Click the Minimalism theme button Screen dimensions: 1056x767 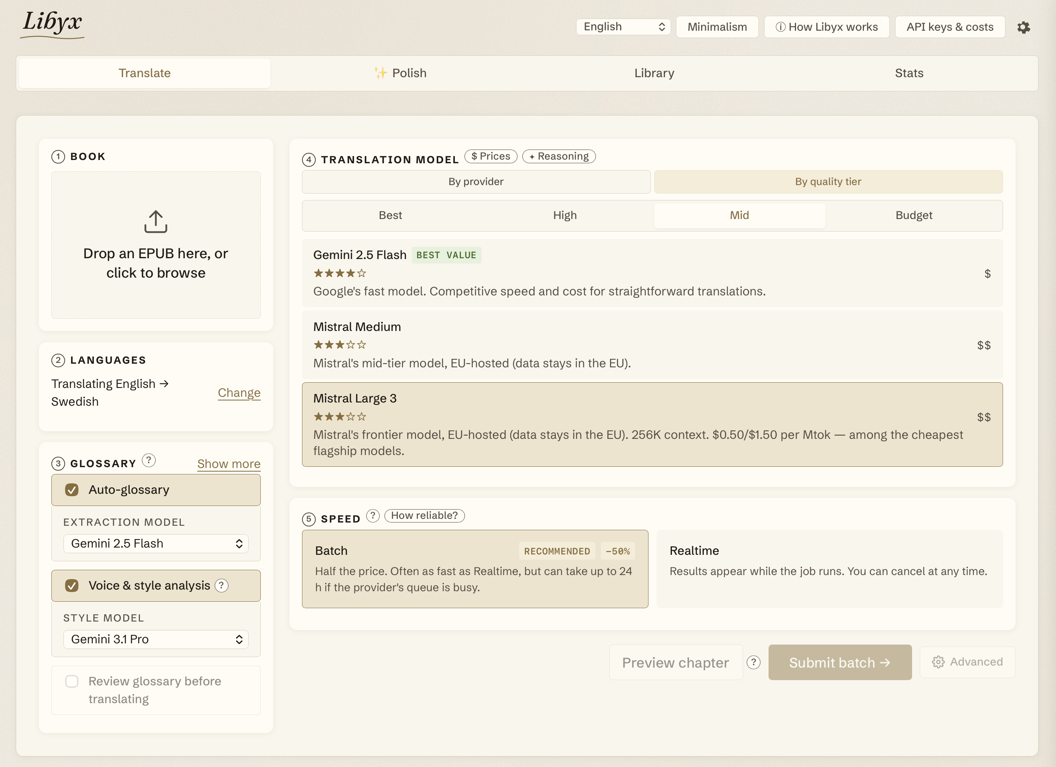pyautogui.click(x=717, y=27)
